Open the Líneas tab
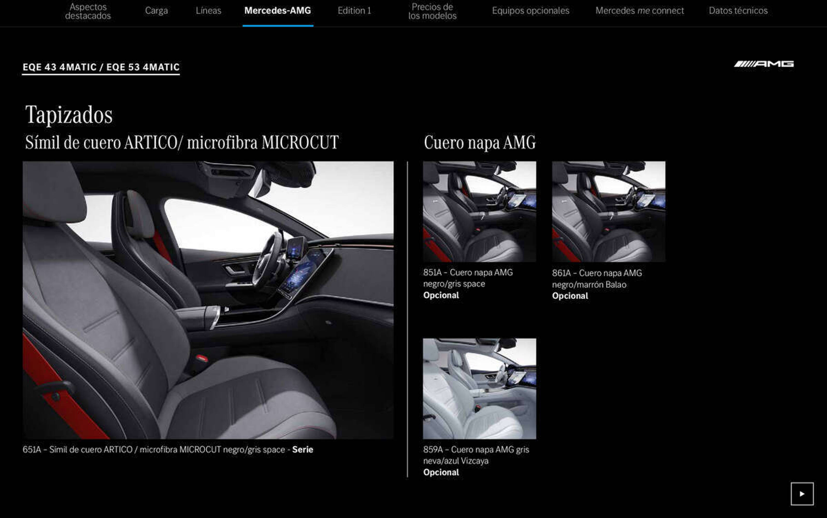 [209, 11]
